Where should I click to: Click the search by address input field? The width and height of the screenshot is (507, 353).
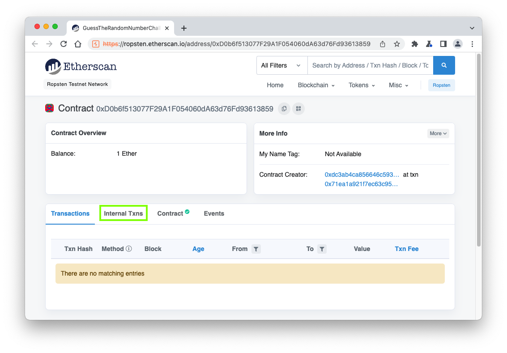click(x=370, y=65)
